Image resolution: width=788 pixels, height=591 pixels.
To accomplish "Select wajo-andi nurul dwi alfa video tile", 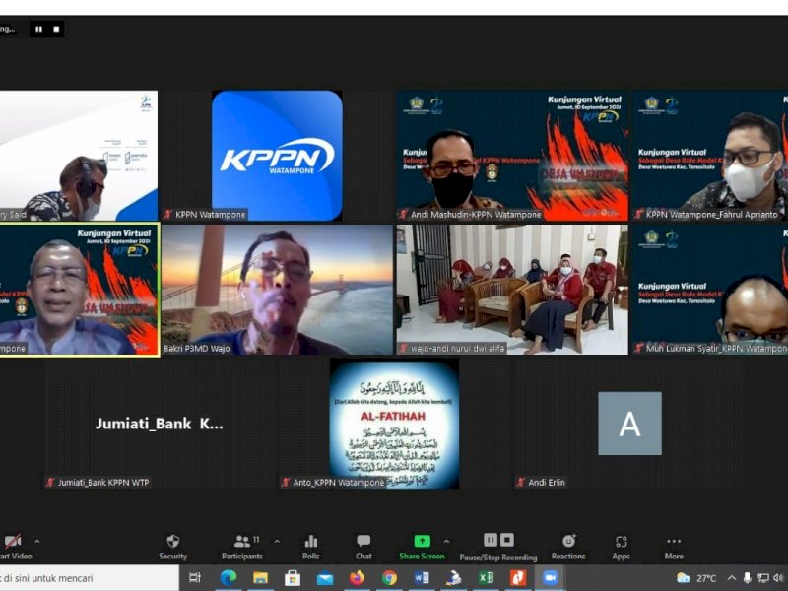I will 512,290.
